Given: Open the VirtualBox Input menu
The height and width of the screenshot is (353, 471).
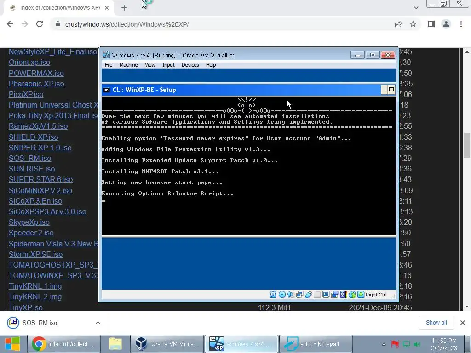Looking at the screenshot, I should click(168, 65).
